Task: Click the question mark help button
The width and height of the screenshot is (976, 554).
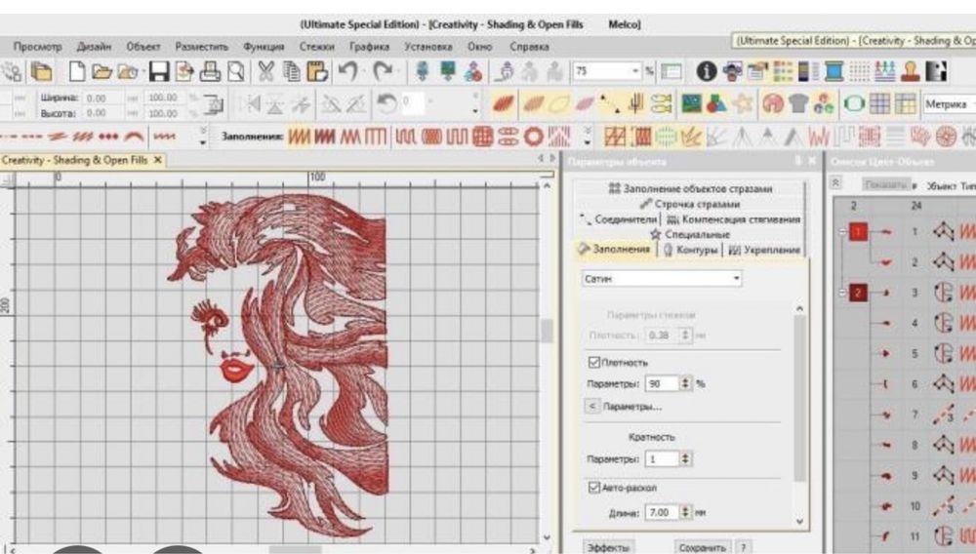Action: pyautogui.click(x=743, y=547)
